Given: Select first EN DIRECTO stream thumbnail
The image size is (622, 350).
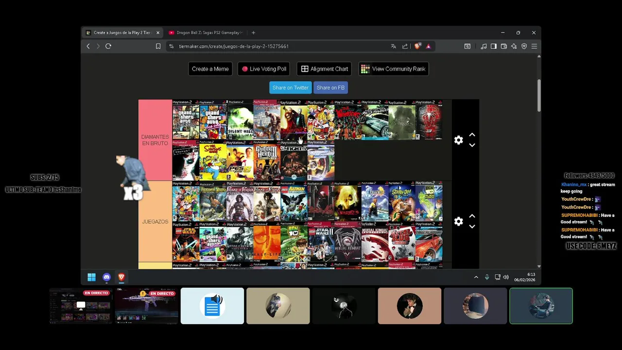Looking at the screenshot, I should (81, 306).
